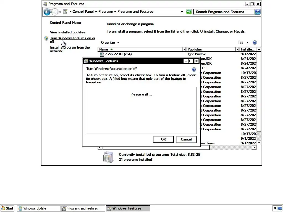This screenshot has height=212, width=283.
Task: Sort by the Publisher column header
Action: click(x=211, y=49)
